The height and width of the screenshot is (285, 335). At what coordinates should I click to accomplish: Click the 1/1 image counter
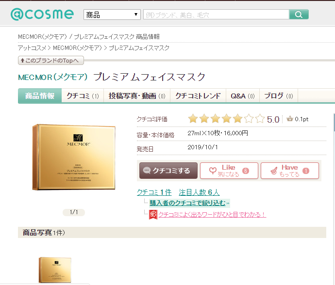click(74, 212)
